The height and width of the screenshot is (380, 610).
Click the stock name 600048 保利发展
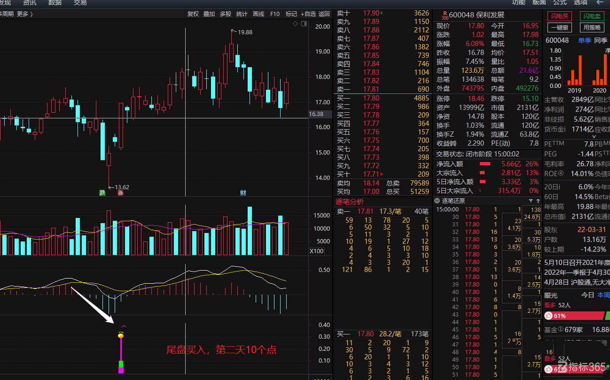(476, 15)
